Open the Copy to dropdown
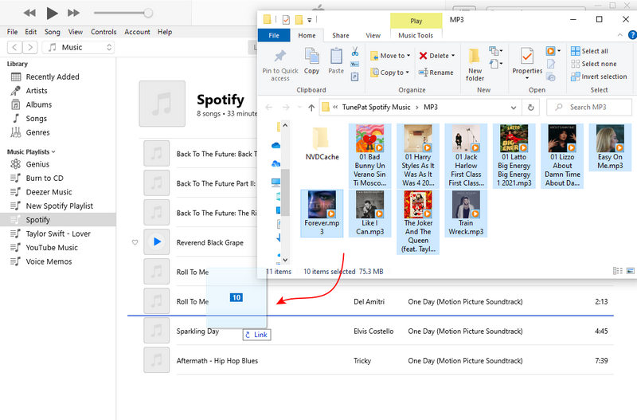Image resolution: width=637 pixels, height=420 pixels. coord(390,73)
